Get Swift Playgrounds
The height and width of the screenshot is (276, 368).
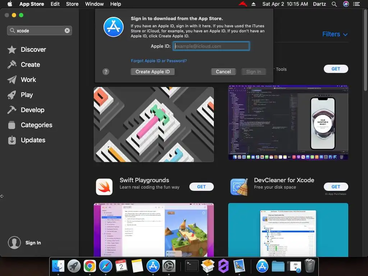(x=201, y=187)
